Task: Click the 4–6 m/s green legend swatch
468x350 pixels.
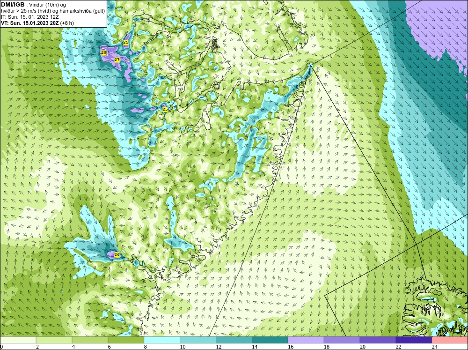Action: 90,340
